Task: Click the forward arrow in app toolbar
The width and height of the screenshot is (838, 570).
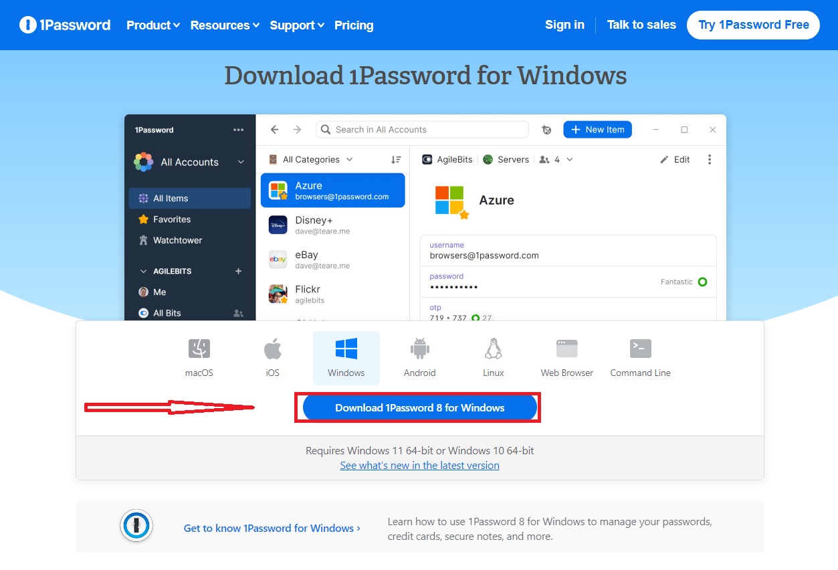Action: click(x=297, y=130)
